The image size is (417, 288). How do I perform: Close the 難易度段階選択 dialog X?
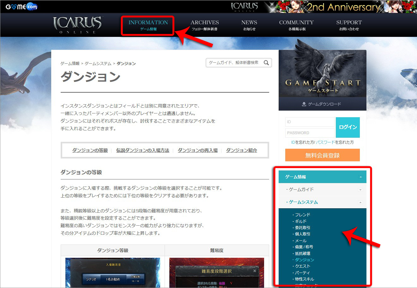pyautogui.click(x=255, y=271)
